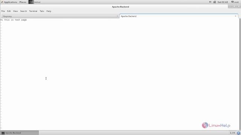Click Apache Backend in bottom taskbar
This screenshot has width=241, height=135.
[x=20, y=133]
